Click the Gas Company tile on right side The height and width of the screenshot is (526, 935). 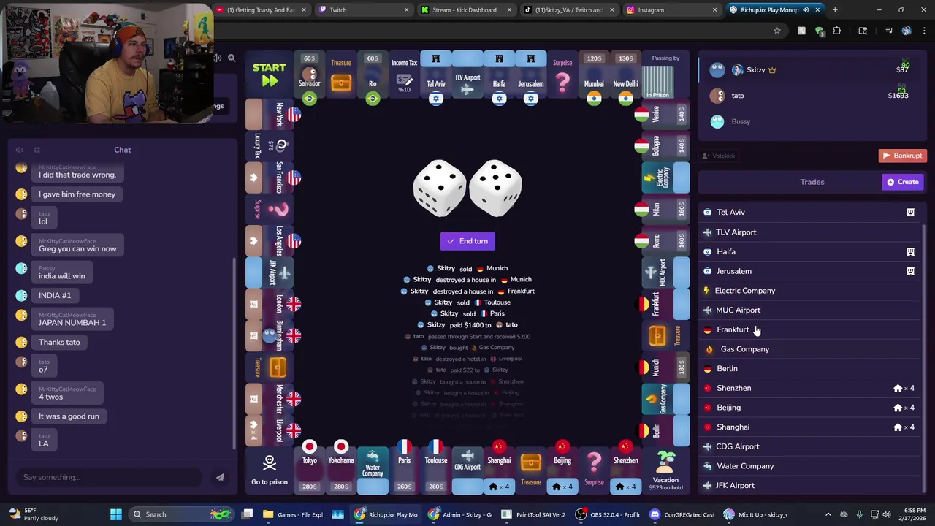[x=665, y=399]
